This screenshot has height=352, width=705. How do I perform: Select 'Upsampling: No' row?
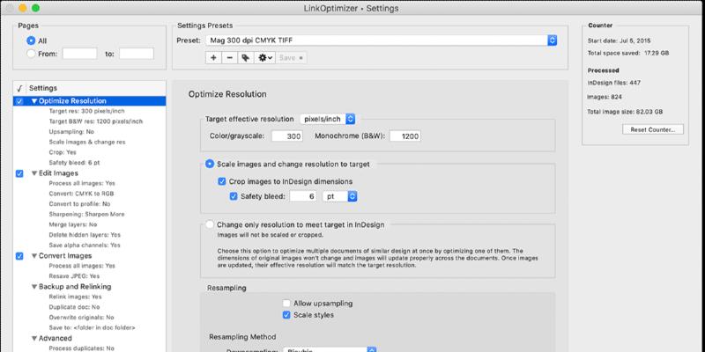tap(90, 132)
